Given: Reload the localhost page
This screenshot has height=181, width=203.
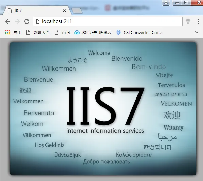Looking at the screenshot, I should click(27, 21).
